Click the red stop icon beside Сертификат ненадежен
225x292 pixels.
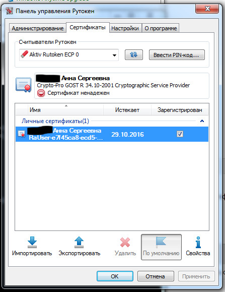click(41, 93)
